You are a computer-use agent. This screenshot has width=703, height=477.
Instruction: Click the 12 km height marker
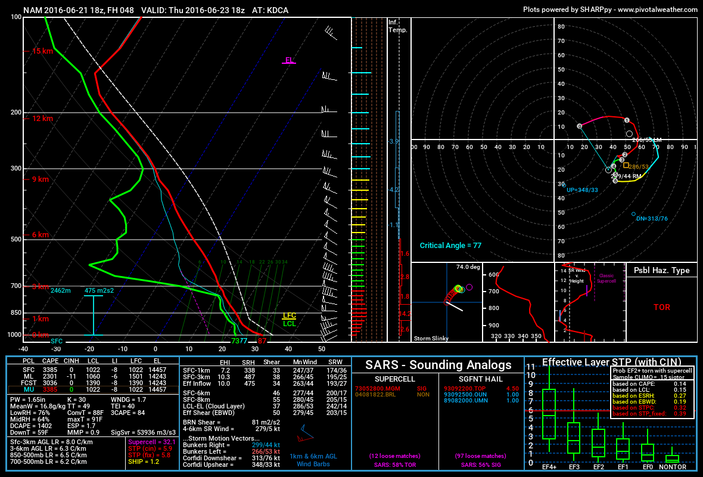[42, 119]
